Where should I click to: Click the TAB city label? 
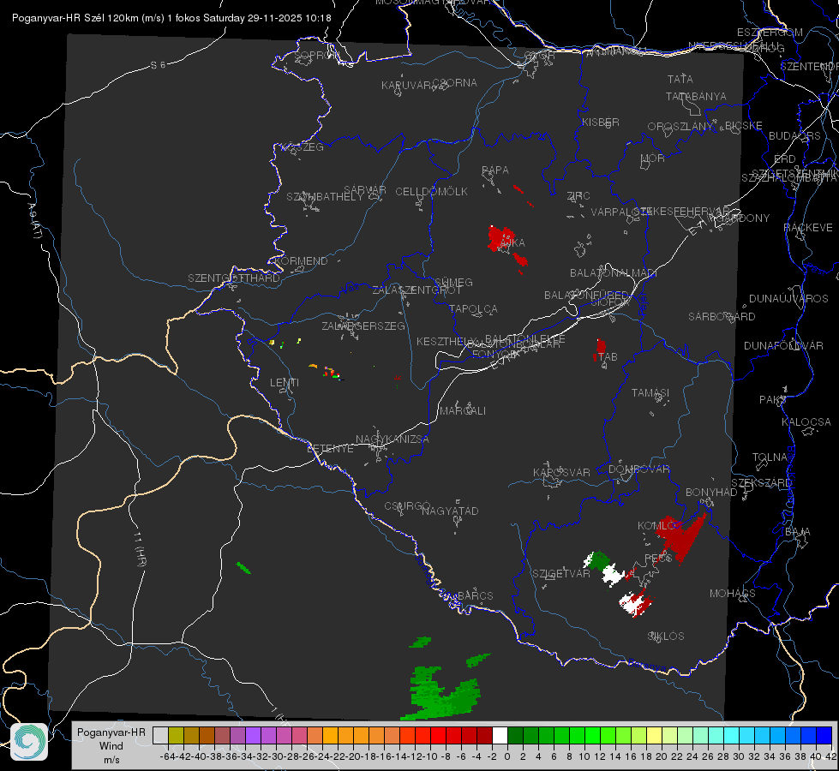tap(608, 357)
